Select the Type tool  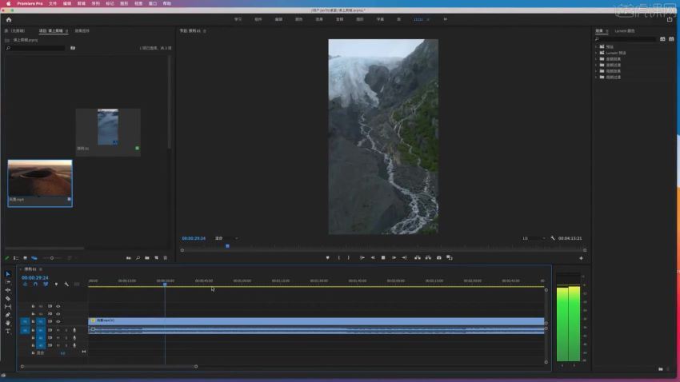pyautogui.click(x=8, y=332)
